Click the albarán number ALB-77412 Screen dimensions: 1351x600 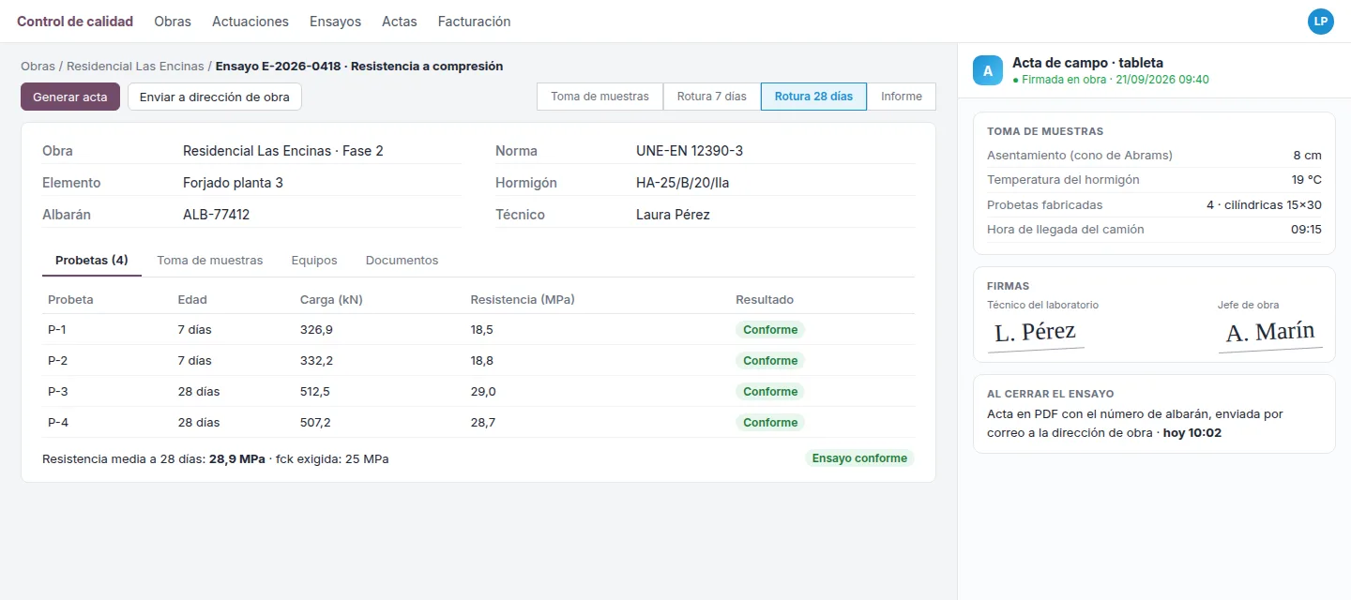click(x=217, y=215)
